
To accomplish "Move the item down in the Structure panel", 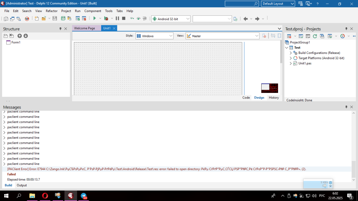I will tap(26, 36).
